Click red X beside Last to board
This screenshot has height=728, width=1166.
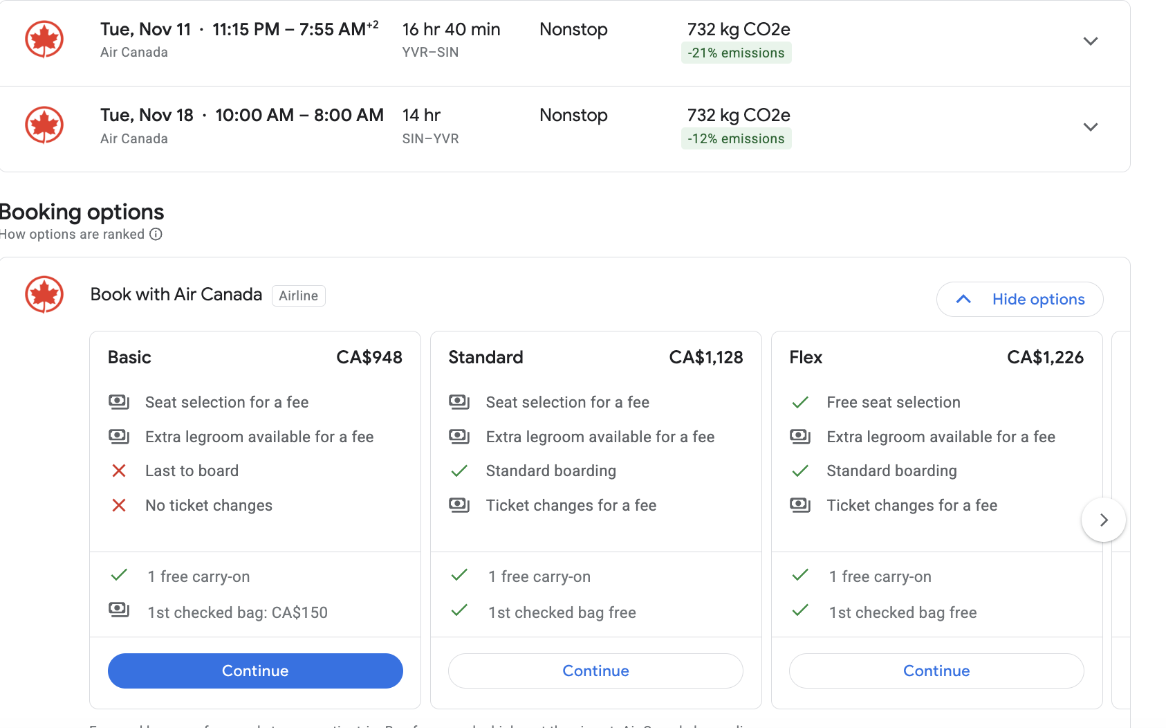click(x=119, y=471)
